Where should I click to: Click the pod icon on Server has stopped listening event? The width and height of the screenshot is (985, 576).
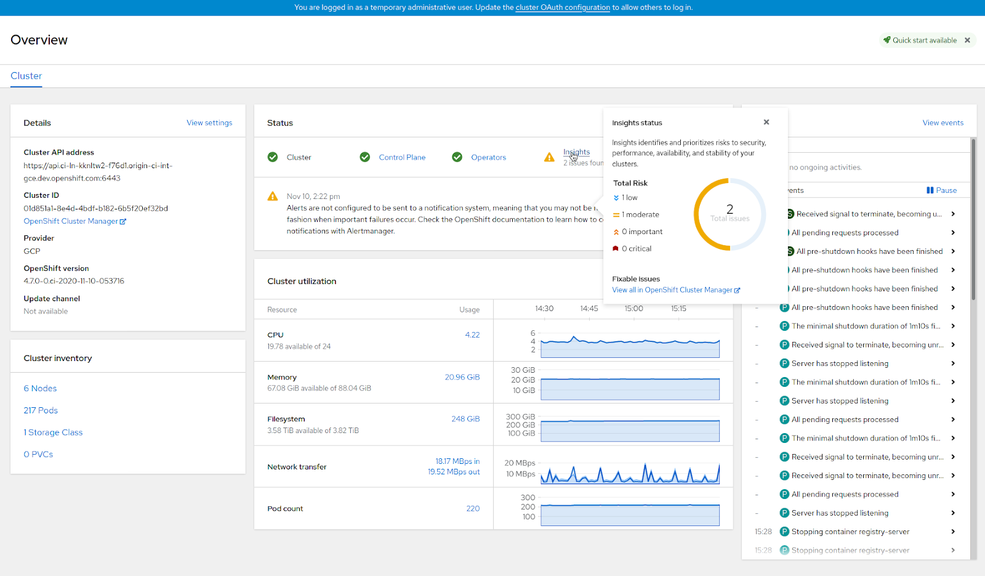pyautogui.click(x=784, y=363)
